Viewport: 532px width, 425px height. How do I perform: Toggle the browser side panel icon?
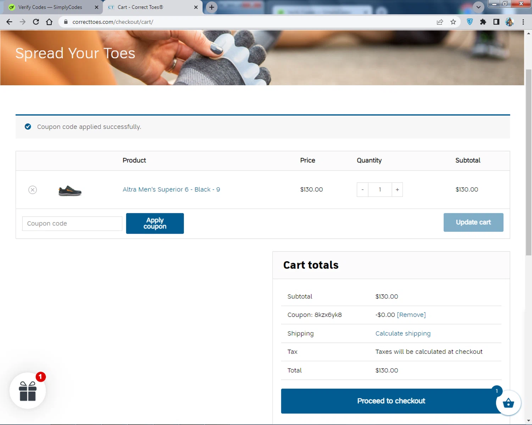coord(496,22)
